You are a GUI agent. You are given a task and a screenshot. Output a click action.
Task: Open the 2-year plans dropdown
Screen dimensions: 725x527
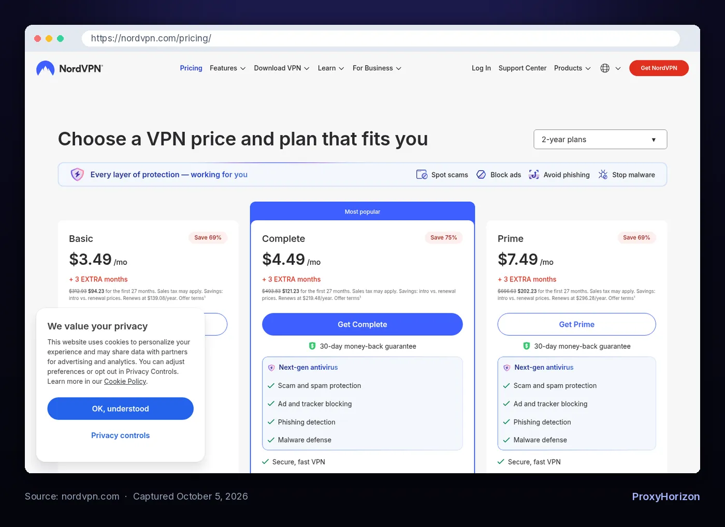[600, 139]
